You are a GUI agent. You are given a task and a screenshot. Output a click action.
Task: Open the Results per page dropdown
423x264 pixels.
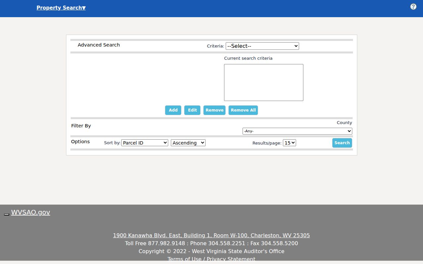[x=289, y=143]
